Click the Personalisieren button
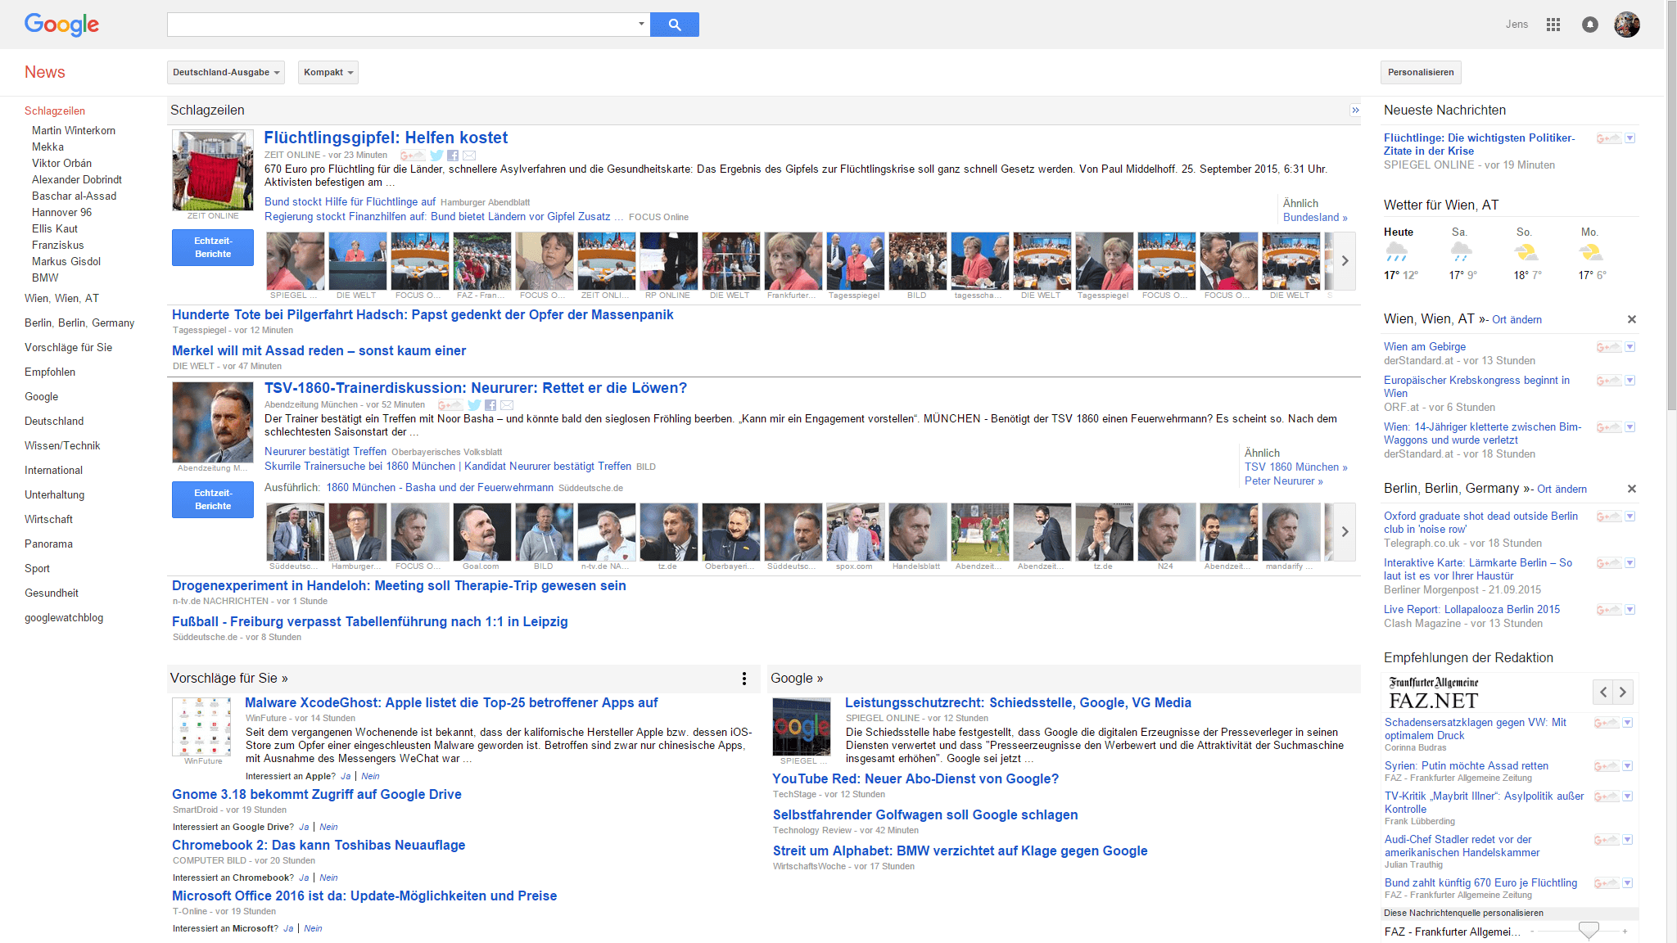 point(1420,72)
